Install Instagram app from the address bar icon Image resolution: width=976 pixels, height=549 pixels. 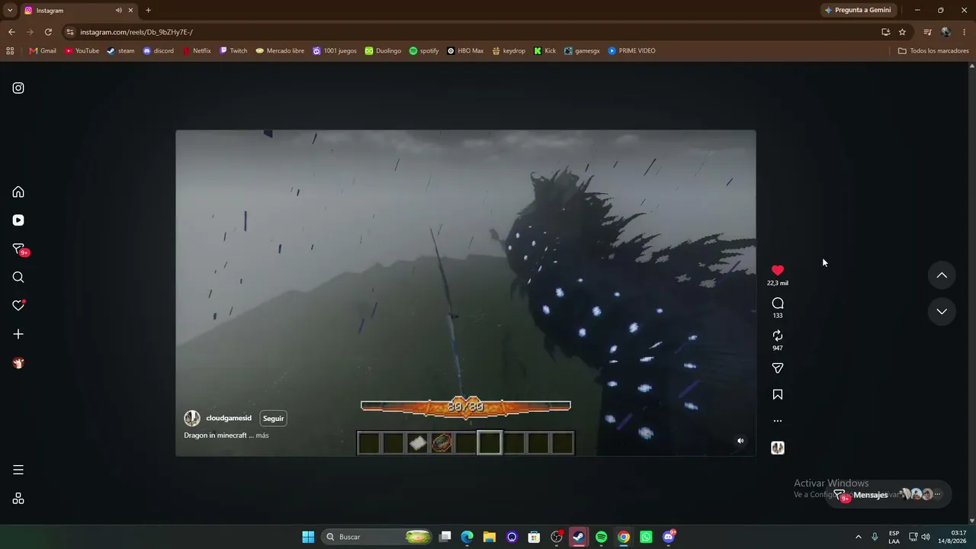(885, 32)
